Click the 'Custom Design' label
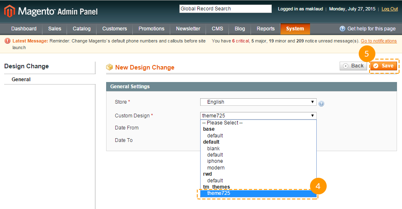The width and height of the screenshot is (402, 209). click(x=132, y=116)
